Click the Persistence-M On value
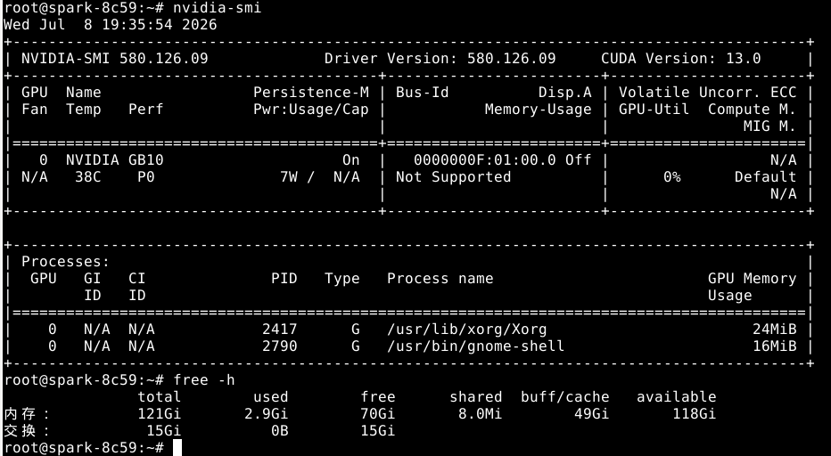 coord(350,160)
